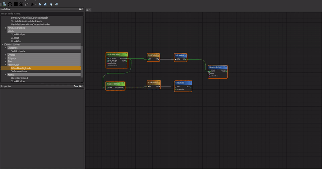Select ToBBoxNode in the NodeBox tree
322x169 pixels.
(18, 52)
